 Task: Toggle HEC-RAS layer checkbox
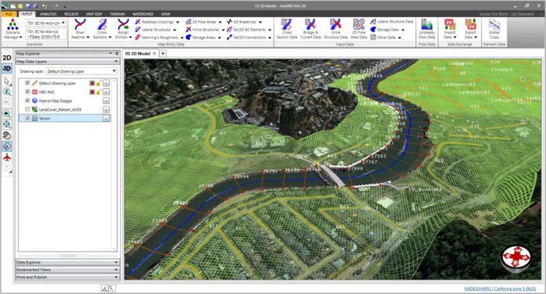point(27,91)
